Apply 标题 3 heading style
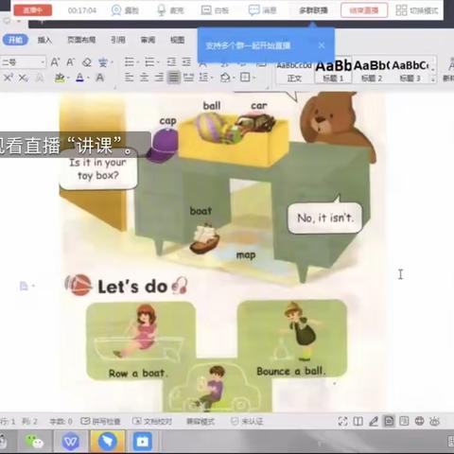This screenshot has width=454, height=454. click(x=410, y=71)
